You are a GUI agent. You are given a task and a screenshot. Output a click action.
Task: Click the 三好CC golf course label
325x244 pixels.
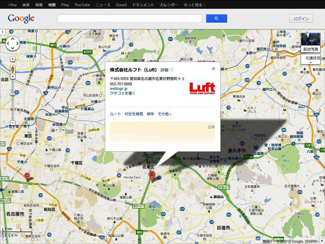coord(300,214)
